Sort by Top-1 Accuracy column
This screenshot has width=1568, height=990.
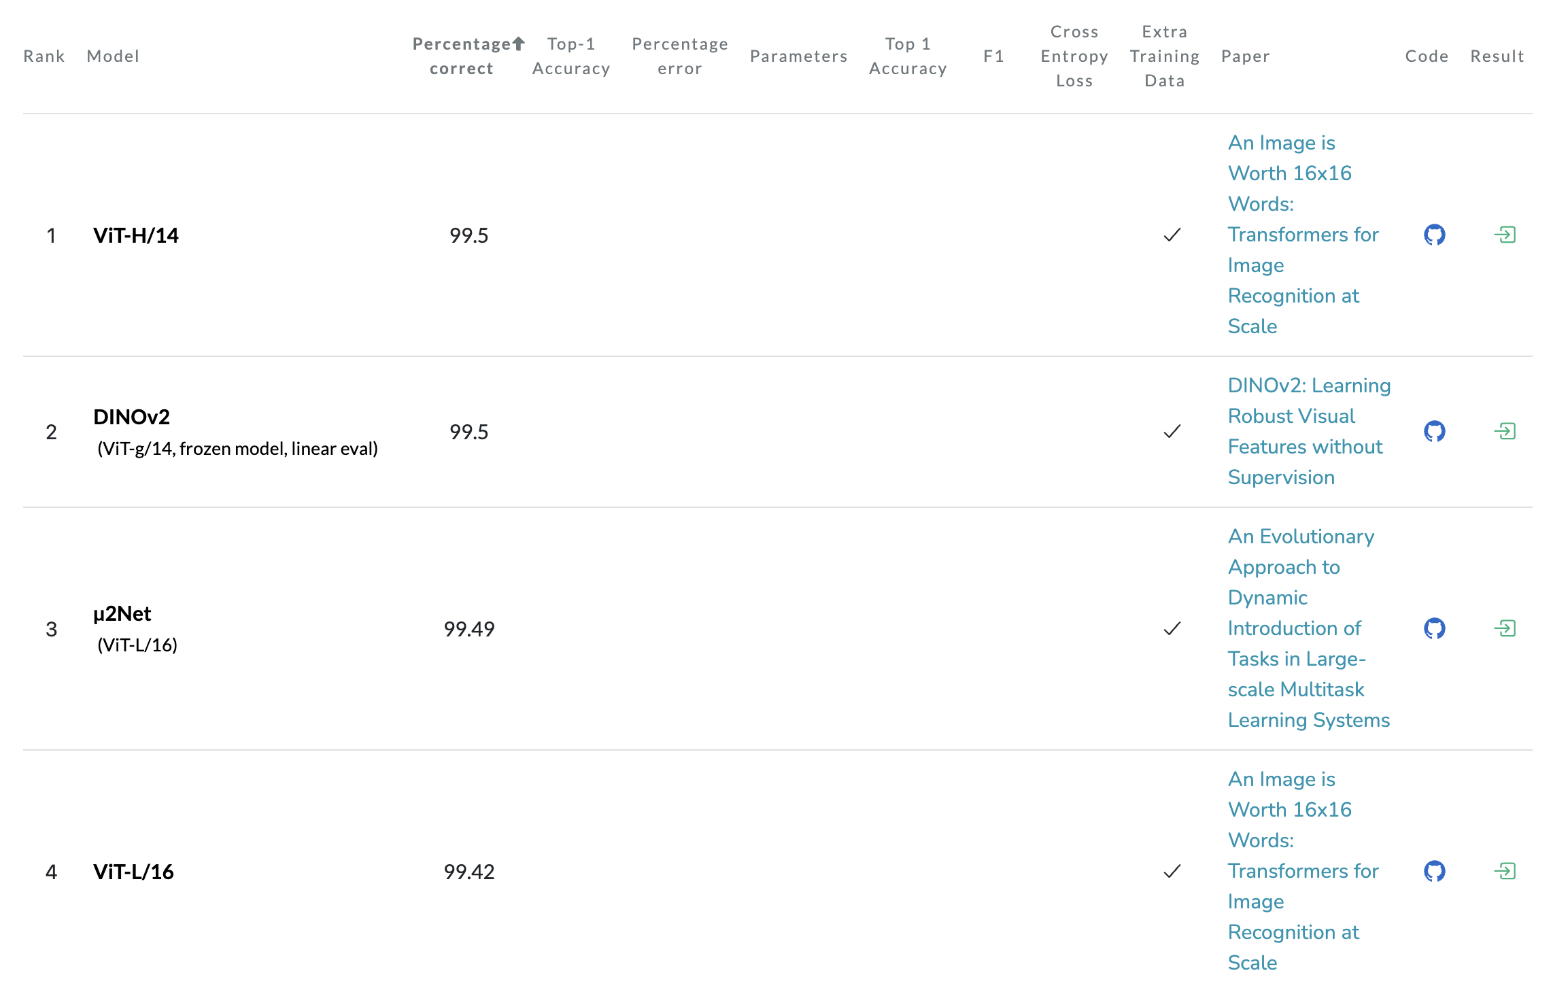click(x=571, y=56)
